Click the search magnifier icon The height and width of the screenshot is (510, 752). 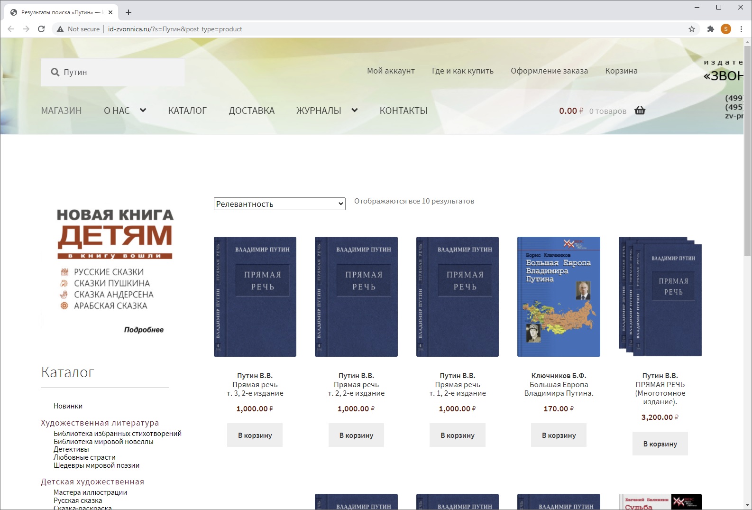pos(55,72)
